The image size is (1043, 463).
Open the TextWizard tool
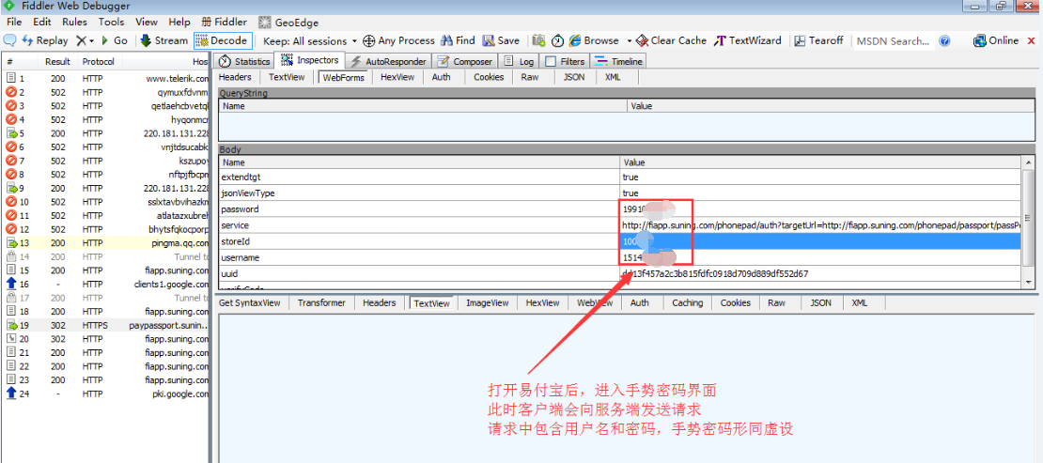click(748, 40)
